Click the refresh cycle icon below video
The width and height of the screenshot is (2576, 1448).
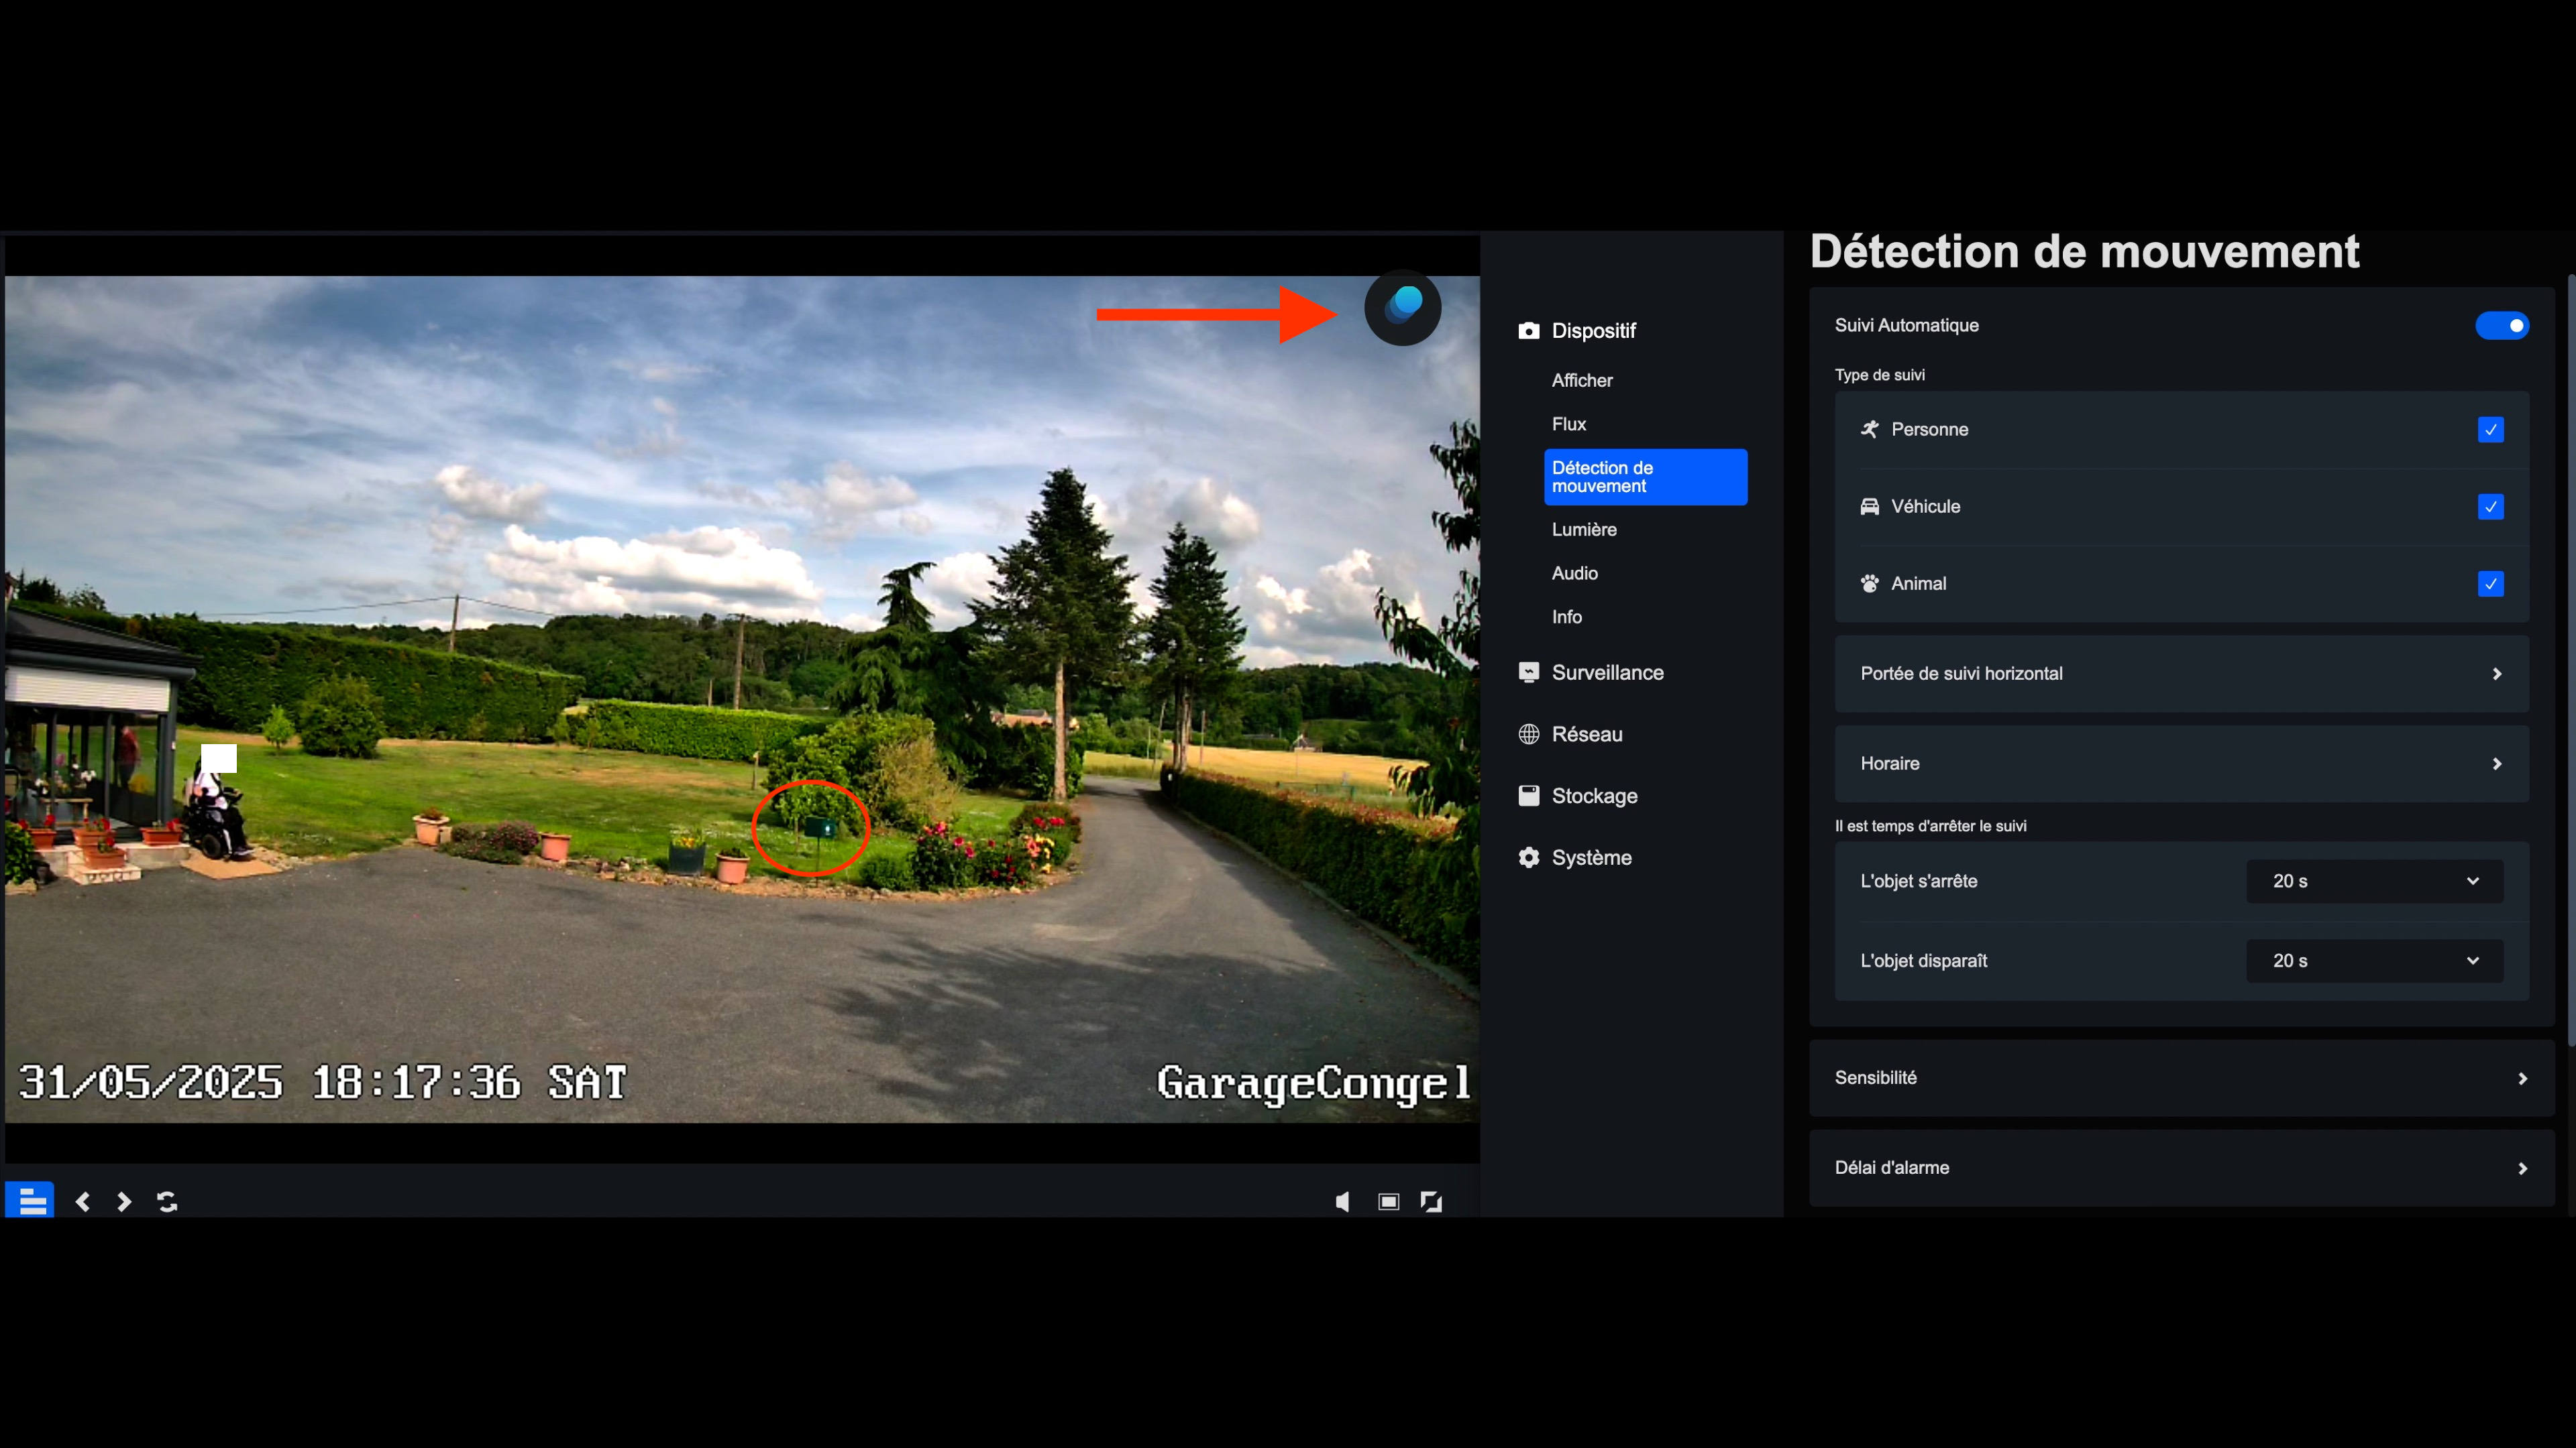[x=167, y=1201]
